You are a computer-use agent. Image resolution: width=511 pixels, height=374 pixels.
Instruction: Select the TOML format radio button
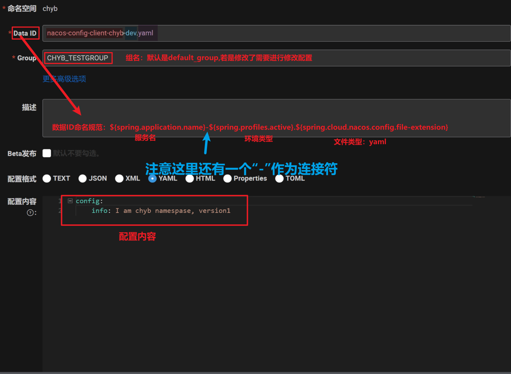point(279,178)
